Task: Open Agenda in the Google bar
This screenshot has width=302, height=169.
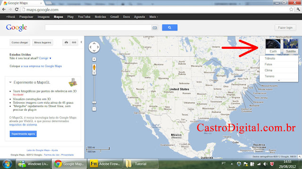Action: pyautogui.click(x=140, y=17)
